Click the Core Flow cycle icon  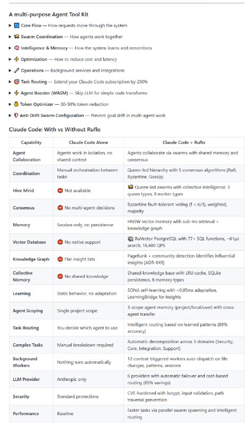(16, 25)
